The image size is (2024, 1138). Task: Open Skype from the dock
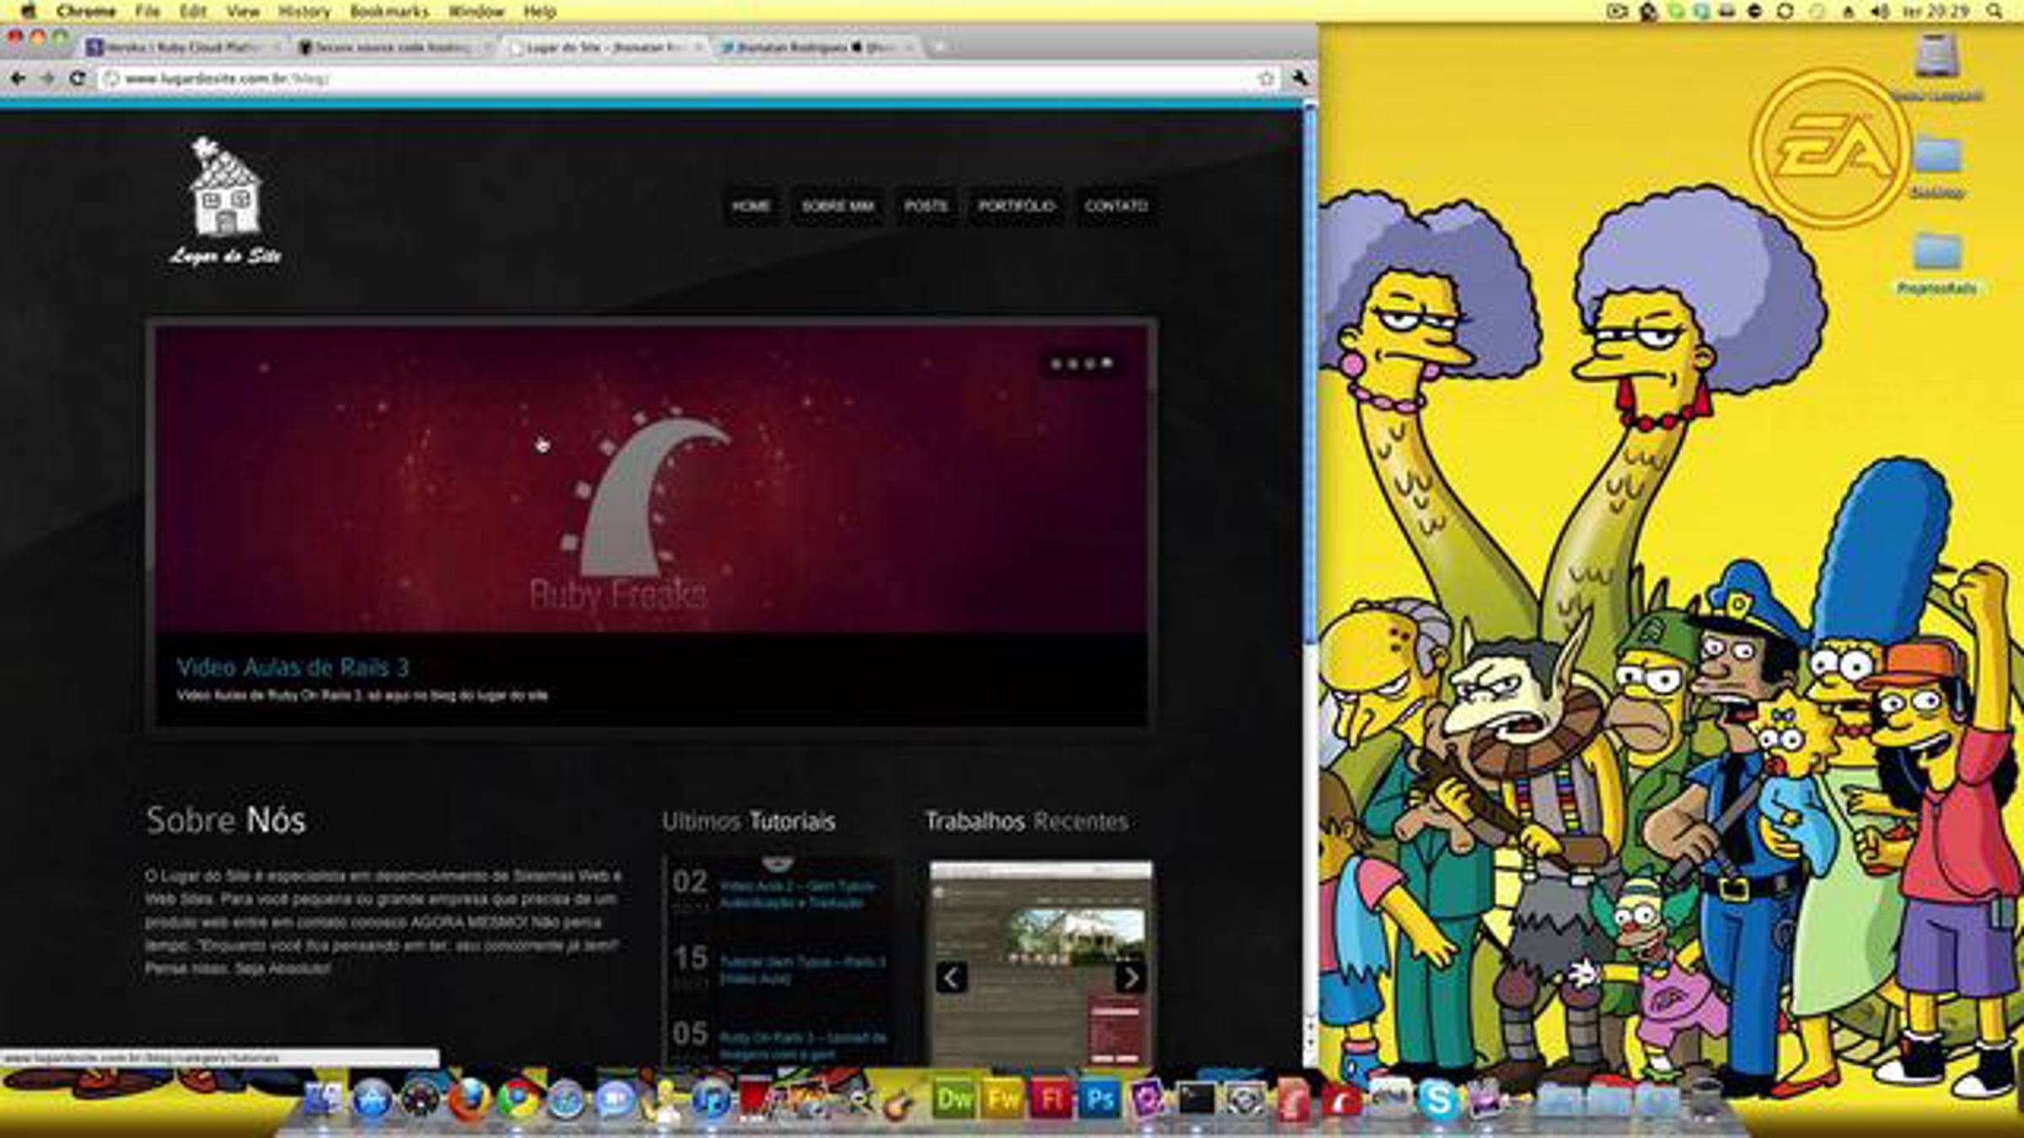click(x=1438, y=1099)
